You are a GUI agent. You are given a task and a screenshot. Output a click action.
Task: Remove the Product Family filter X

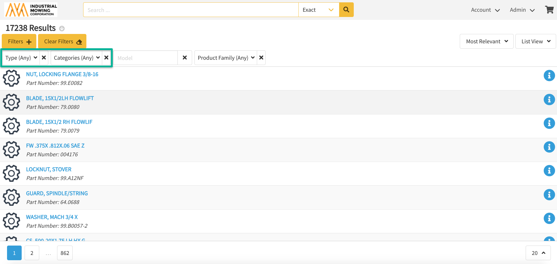point(261,58)
